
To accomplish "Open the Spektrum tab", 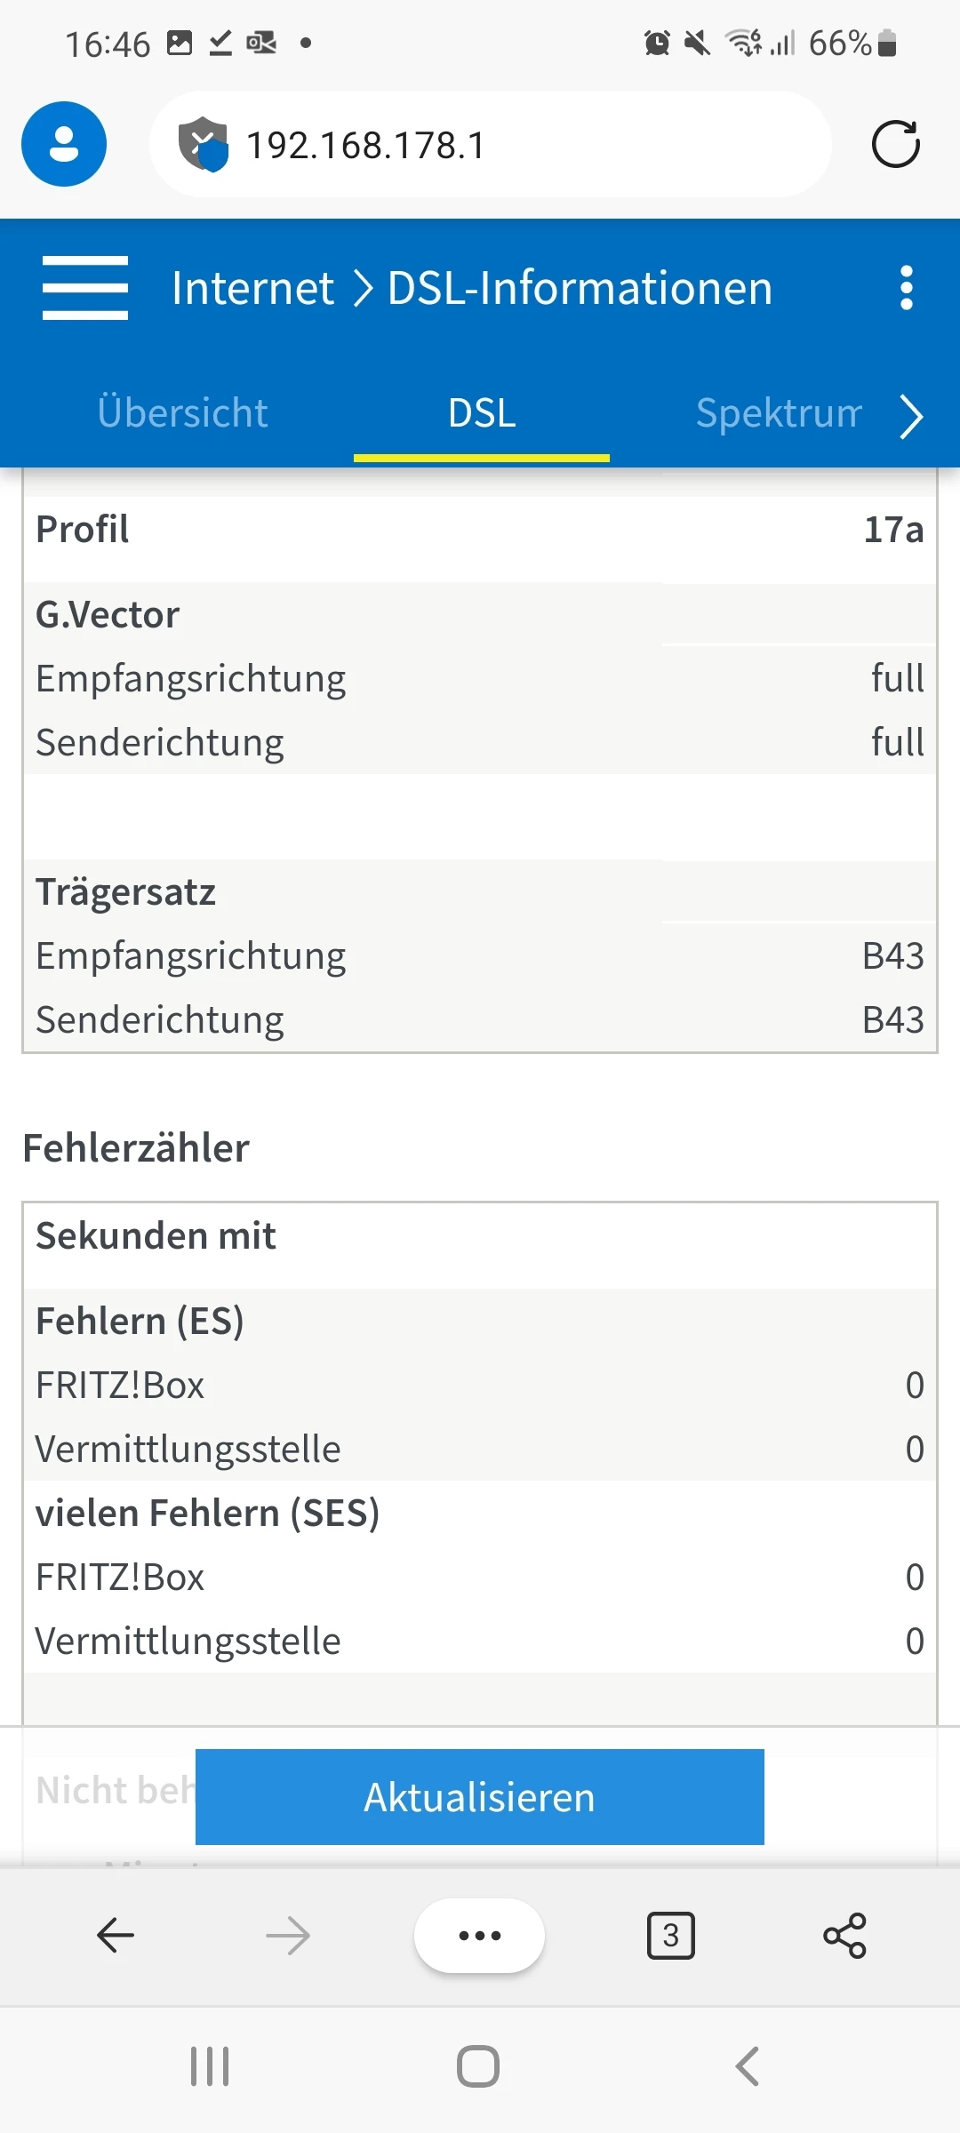I will point(779,413).
